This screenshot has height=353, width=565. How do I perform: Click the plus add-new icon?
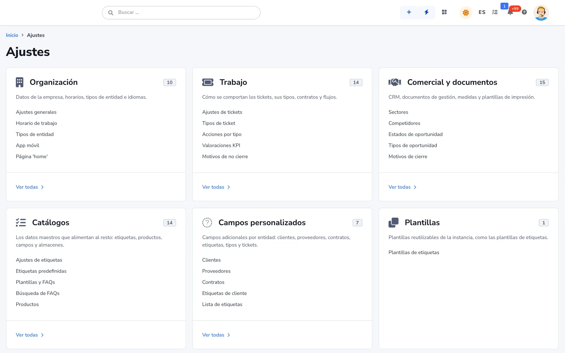coord(409,12)
